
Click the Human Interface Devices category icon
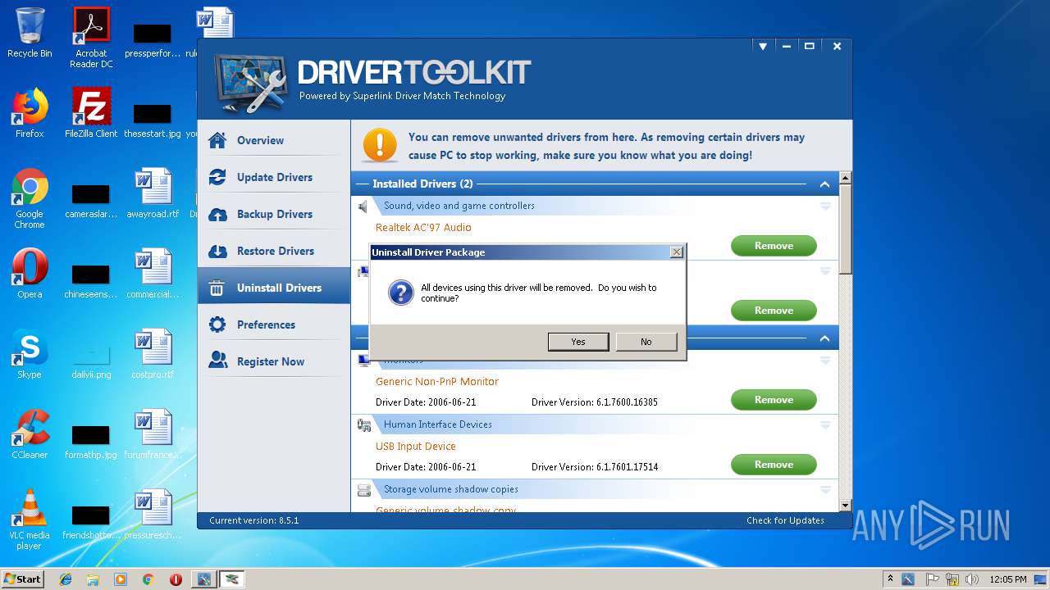(x=364, y=424)
